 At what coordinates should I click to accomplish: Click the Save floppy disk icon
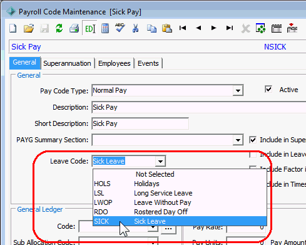[x=44, y=28]
